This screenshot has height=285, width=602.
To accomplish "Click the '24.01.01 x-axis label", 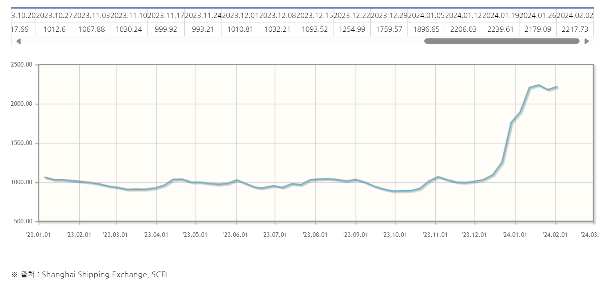I will pyautogui.click(x=515, y=235).
